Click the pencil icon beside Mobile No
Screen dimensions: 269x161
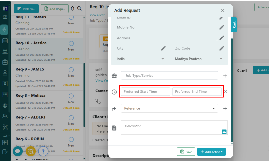click(221, 27)
